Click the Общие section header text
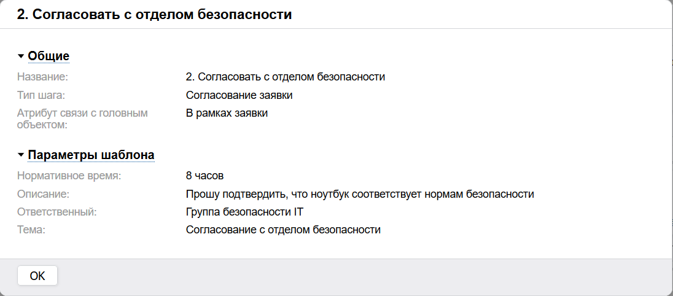Screen dimensions: 673x296 point(49,56)
